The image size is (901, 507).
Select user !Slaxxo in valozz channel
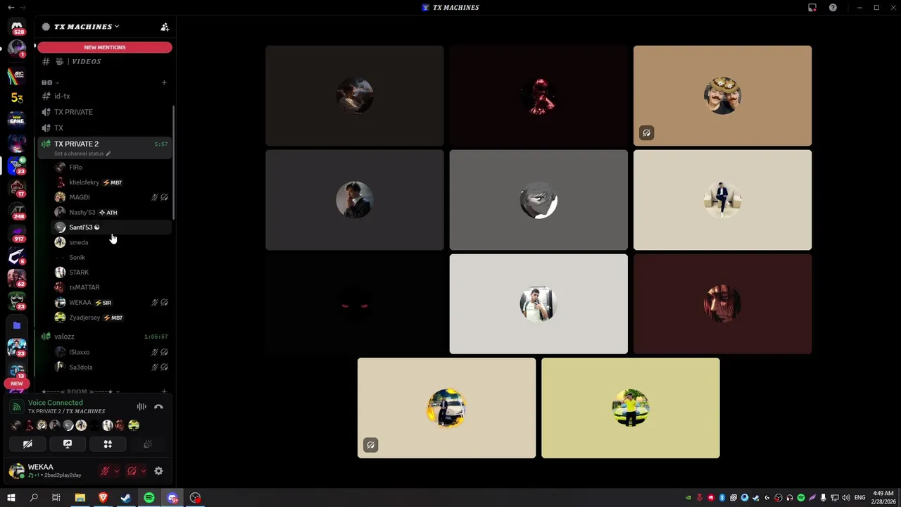coord(111,352)
